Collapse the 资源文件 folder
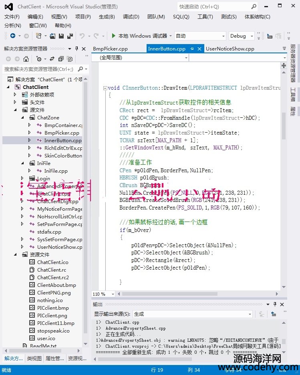This screenshot has height=375, width=300. pyautogui.click(x=15, y=255)
